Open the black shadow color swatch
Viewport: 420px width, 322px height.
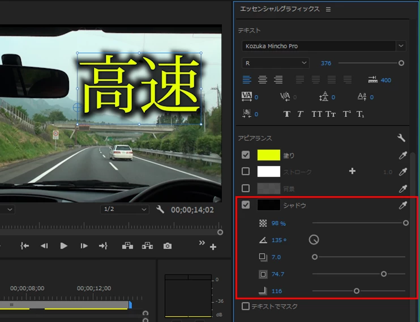click(x=269, y=205)
